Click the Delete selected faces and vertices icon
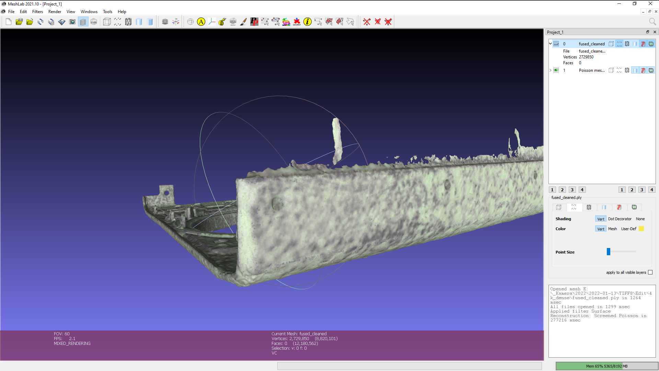659x371 pixels. point(388,22)
